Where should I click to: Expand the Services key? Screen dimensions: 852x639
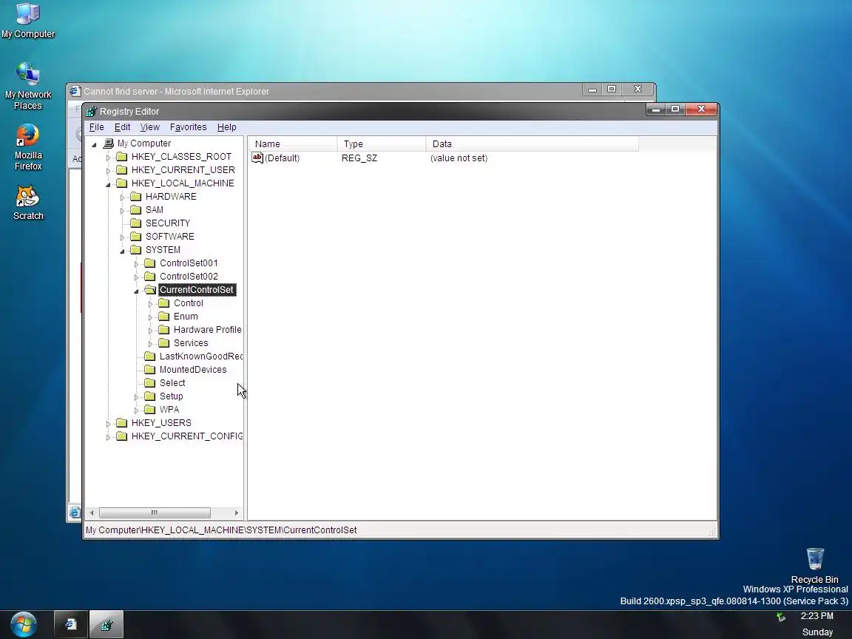pyautogui.click(x=151, y=343)
